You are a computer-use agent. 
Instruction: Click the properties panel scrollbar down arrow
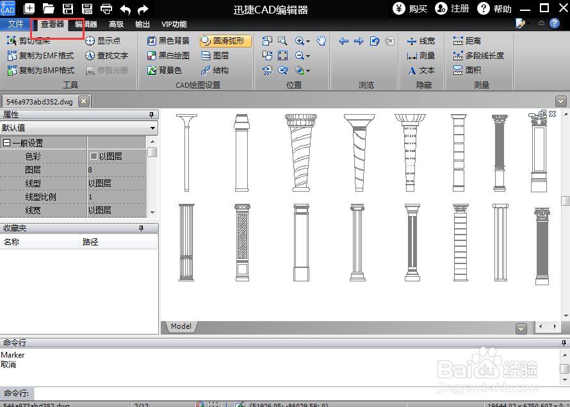click(152, 212)
